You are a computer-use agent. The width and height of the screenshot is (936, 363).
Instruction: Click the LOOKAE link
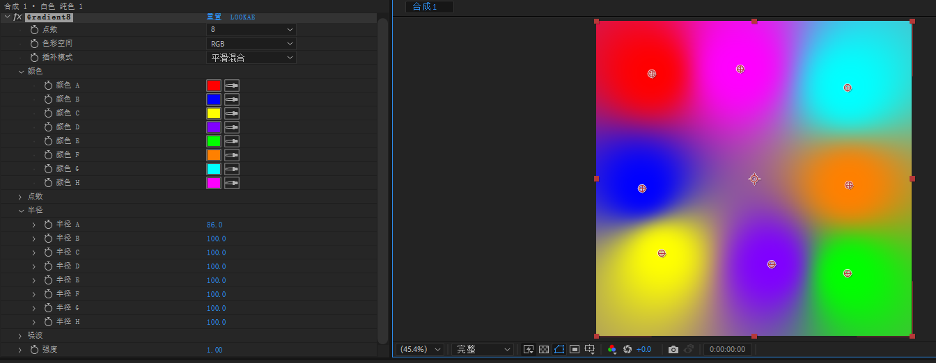click(242, 17)
